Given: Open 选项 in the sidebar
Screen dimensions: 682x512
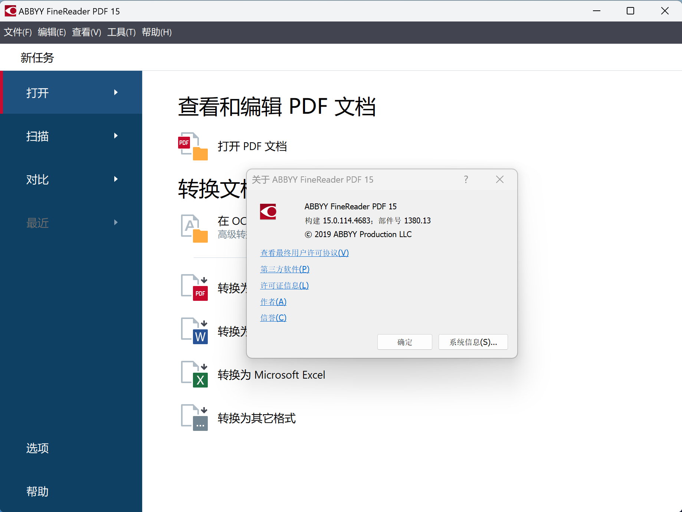Looking at the screenshot, I should point(37,448).
